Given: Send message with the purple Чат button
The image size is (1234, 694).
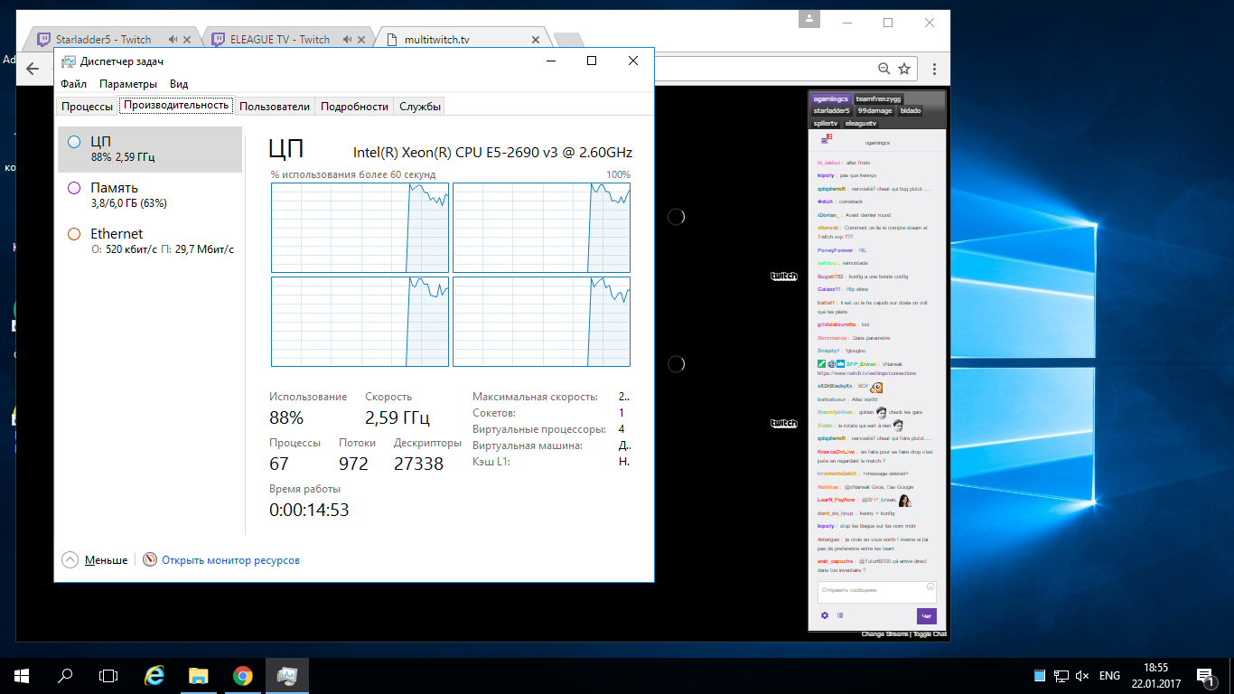Looking at the screenshot, I should coord(927,616).
